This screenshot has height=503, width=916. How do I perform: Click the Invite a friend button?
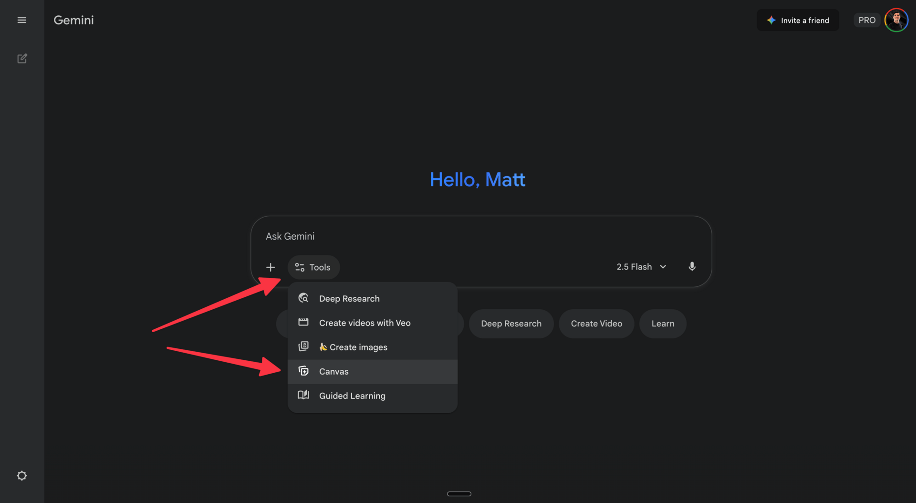(x=798, y=20)
